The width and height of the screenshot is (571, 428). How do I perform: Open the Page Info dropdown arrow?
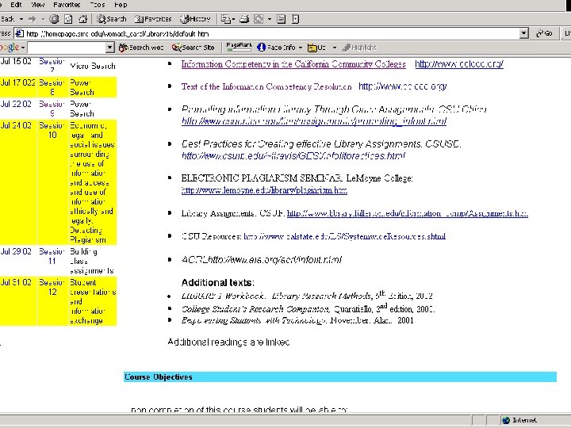301,48
